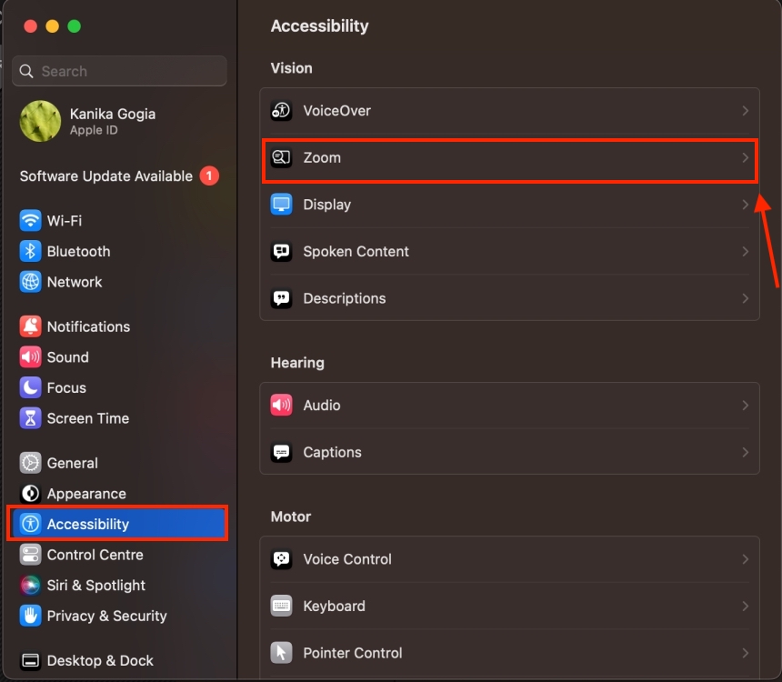
Task: Click the Keyboard icon under Motor
Action: (279, 606)
